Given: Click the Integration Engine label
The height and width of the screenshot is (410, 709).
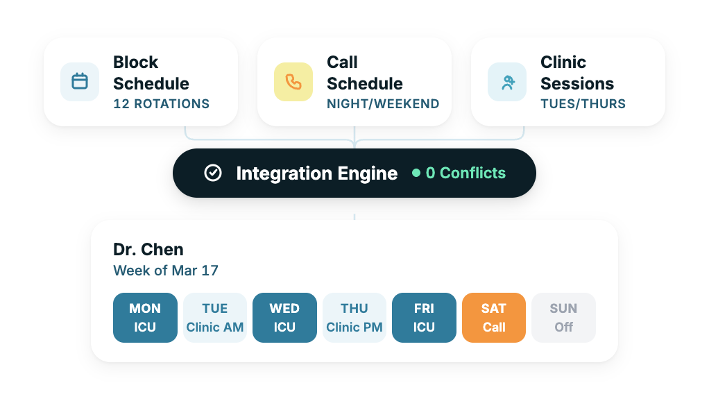Looking at the screenshot, I should point(317,173).
